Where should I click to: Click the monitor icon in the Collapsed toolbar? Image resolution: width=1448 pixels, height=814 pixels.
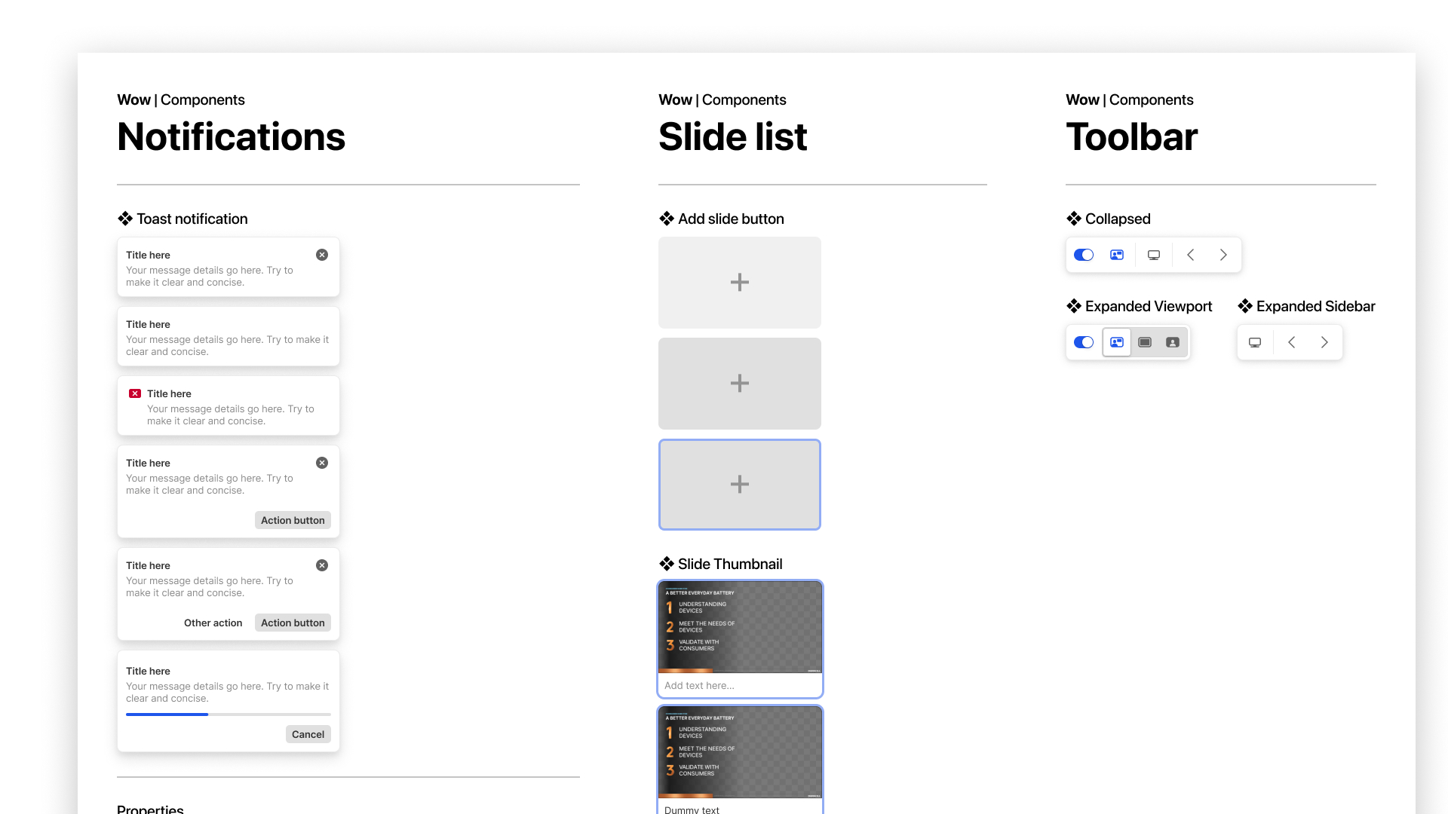[1153, 255]
